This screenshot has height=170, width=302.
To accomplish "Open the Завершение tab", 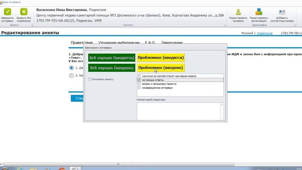I will [x=172, y=42].
